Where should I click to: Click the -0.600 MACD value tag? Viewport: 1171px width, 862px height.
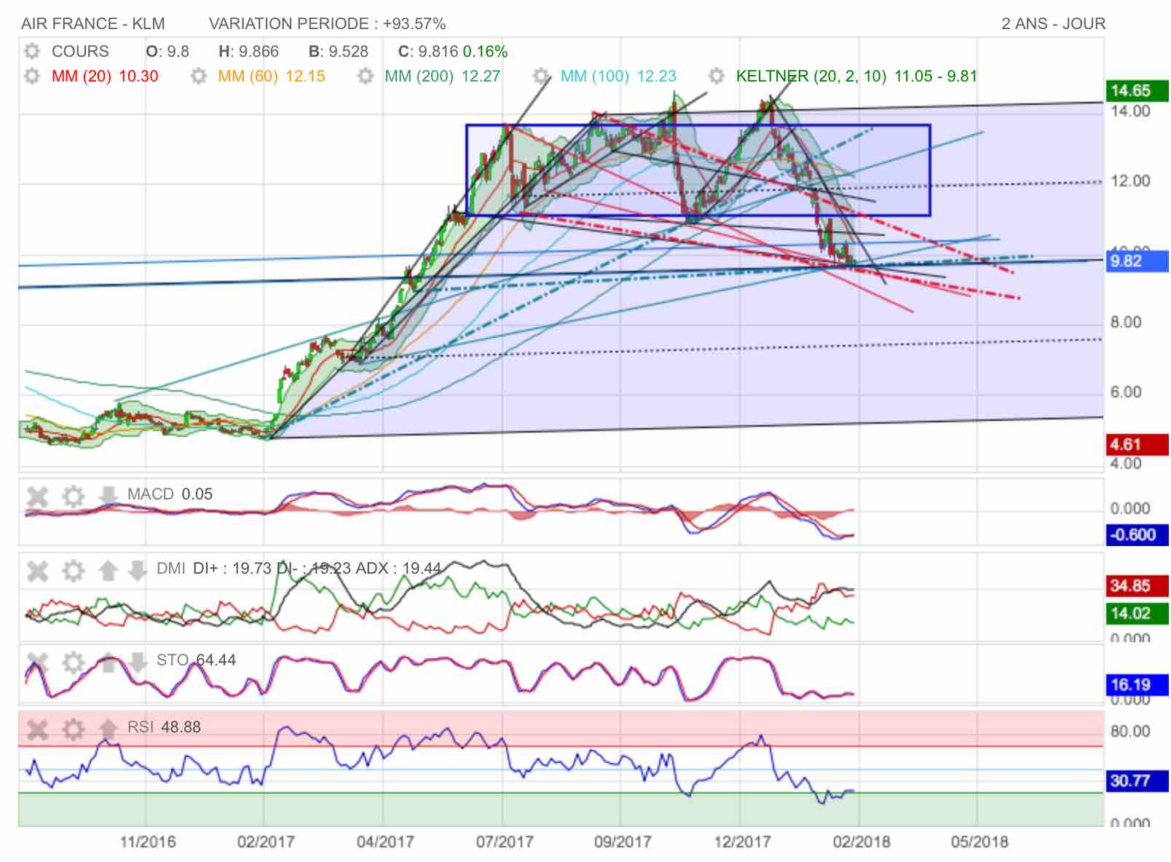[x=1137, y=535]
